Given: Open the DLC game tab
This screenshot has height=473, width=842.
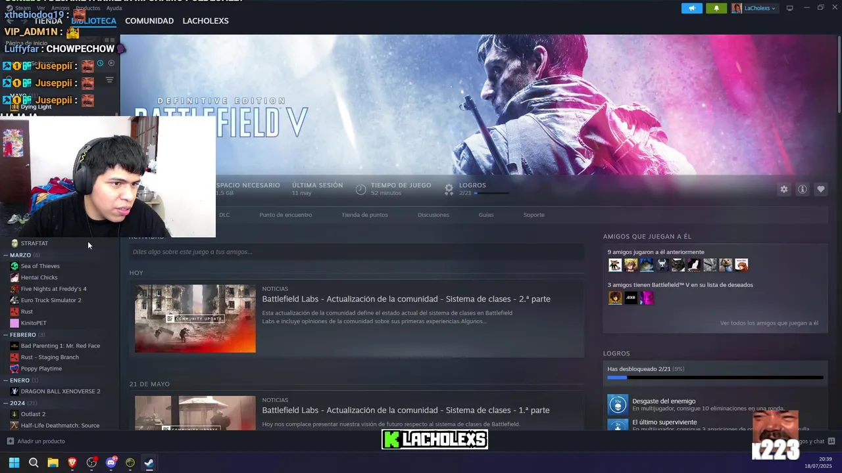Looking at the screenshot, I should tap(224, 215).
